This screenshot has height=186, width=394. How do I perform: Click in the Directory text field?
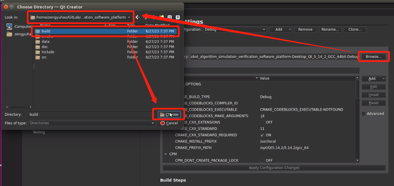pyautogui.click(x=89, y=114)
